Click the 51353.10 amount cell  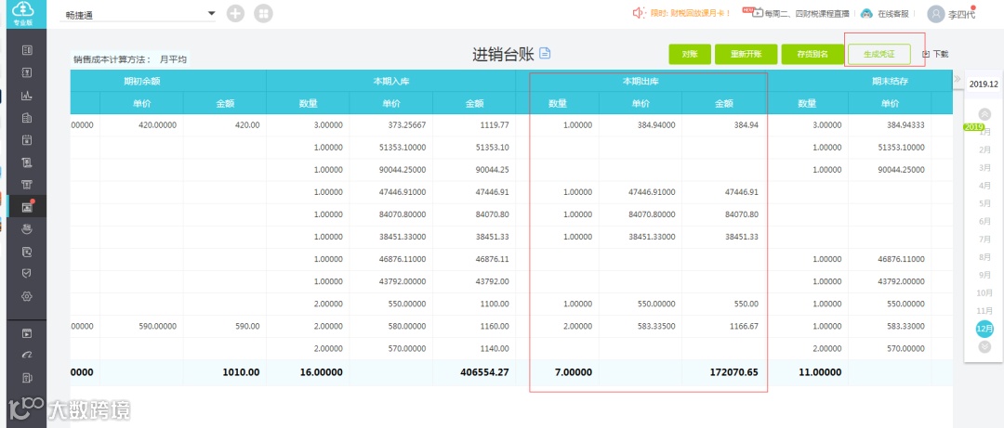click(x=474, y=148)
